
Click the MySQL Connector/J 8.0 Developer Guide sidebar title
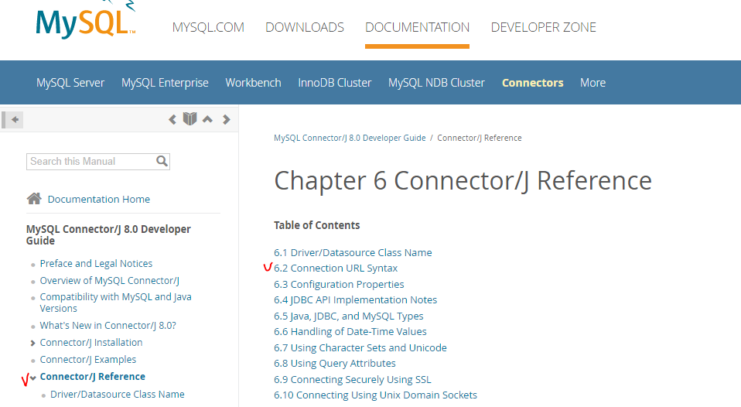[108, 235]
